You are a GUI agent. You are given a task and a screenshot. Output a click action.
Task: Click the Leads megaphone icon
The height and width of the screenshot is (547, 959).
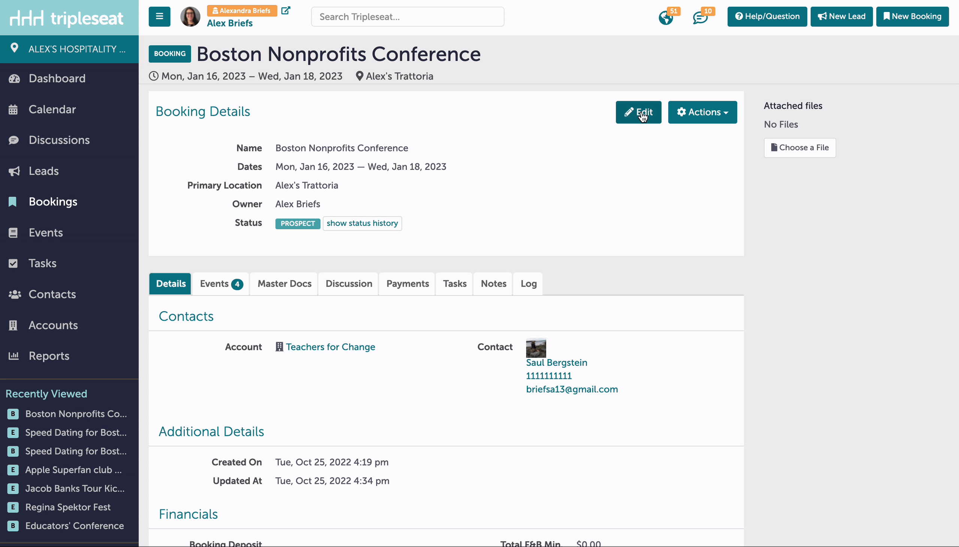coord(14,171)
